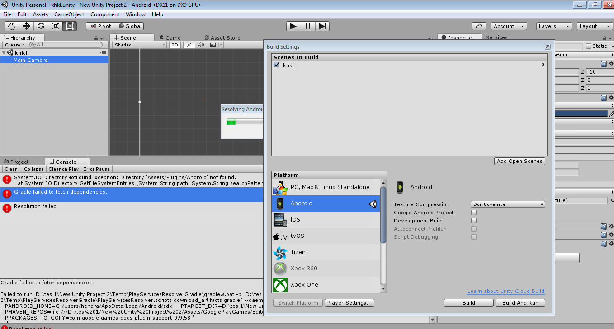Clear the Console log
The width and height of the screenshot is (614, 329).
(x=11, y=169)
